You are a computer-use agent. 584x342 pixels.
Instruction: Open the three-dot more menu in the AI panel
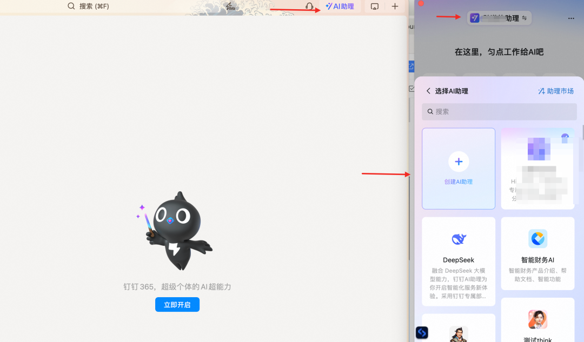tap(571, 18)
